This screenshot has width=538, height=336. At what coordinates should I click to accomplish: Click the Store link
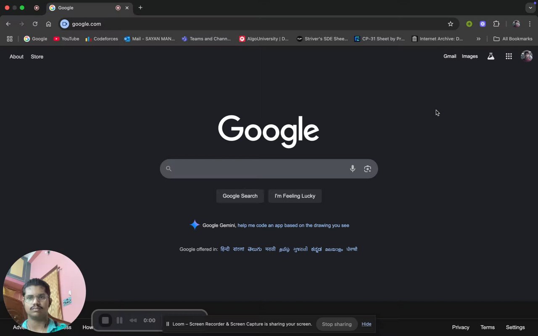point(37,56)
